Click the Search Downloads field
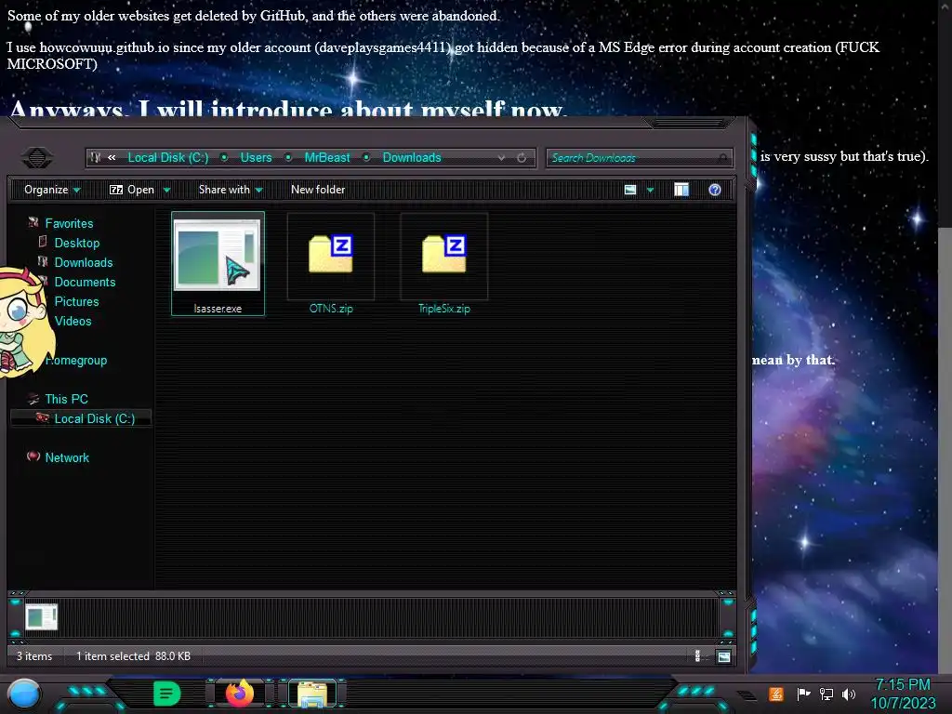This screenshot has width=952, height=714. click(x=639, y=158)
